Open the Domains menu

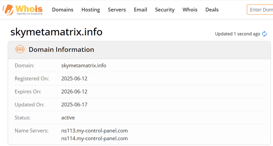click(63, 10)
